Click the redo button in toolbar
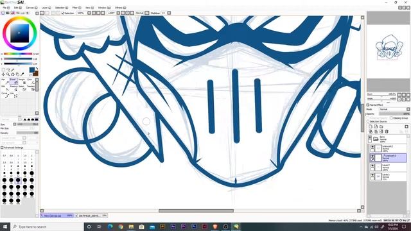 coord(47,13)
